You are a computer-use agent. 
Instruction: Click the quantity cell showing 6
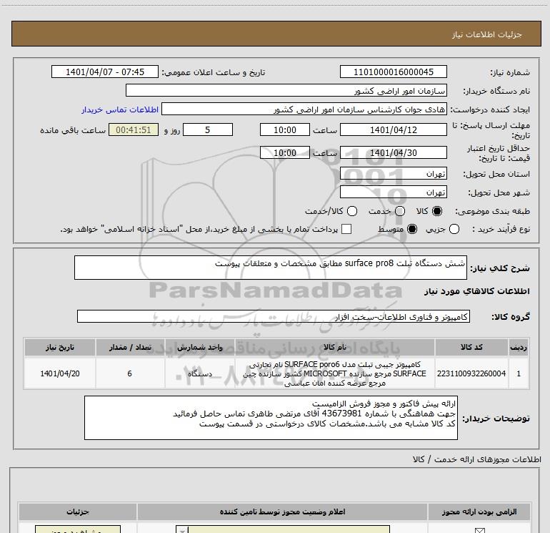tap(130, 373)
